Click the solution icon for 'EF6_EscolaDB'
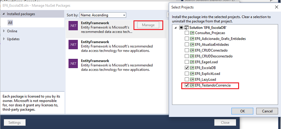Viewport: 281px width, 129px height. 186,28
